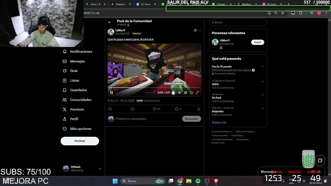This screenshot has width=331, height=186.
Task: Open Notificaciones in the X sidebar
Action: (78, 52)
